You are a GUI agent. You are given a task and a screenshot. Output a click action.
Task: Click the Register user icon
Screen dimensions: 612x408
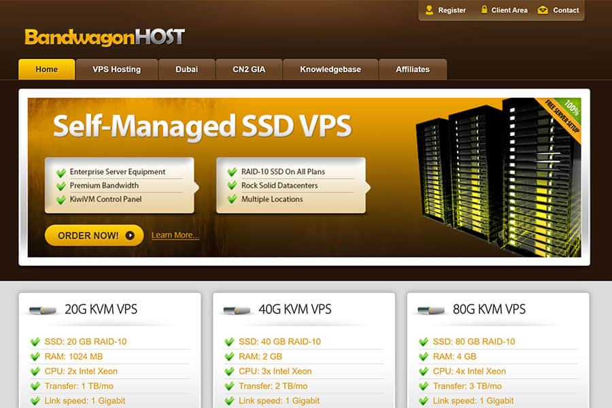(429, 10)
